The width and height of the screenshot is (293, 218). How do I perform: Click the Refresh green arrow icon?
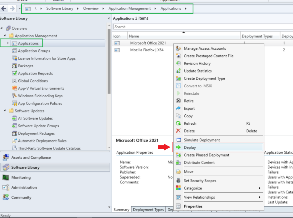coord(178,123)
